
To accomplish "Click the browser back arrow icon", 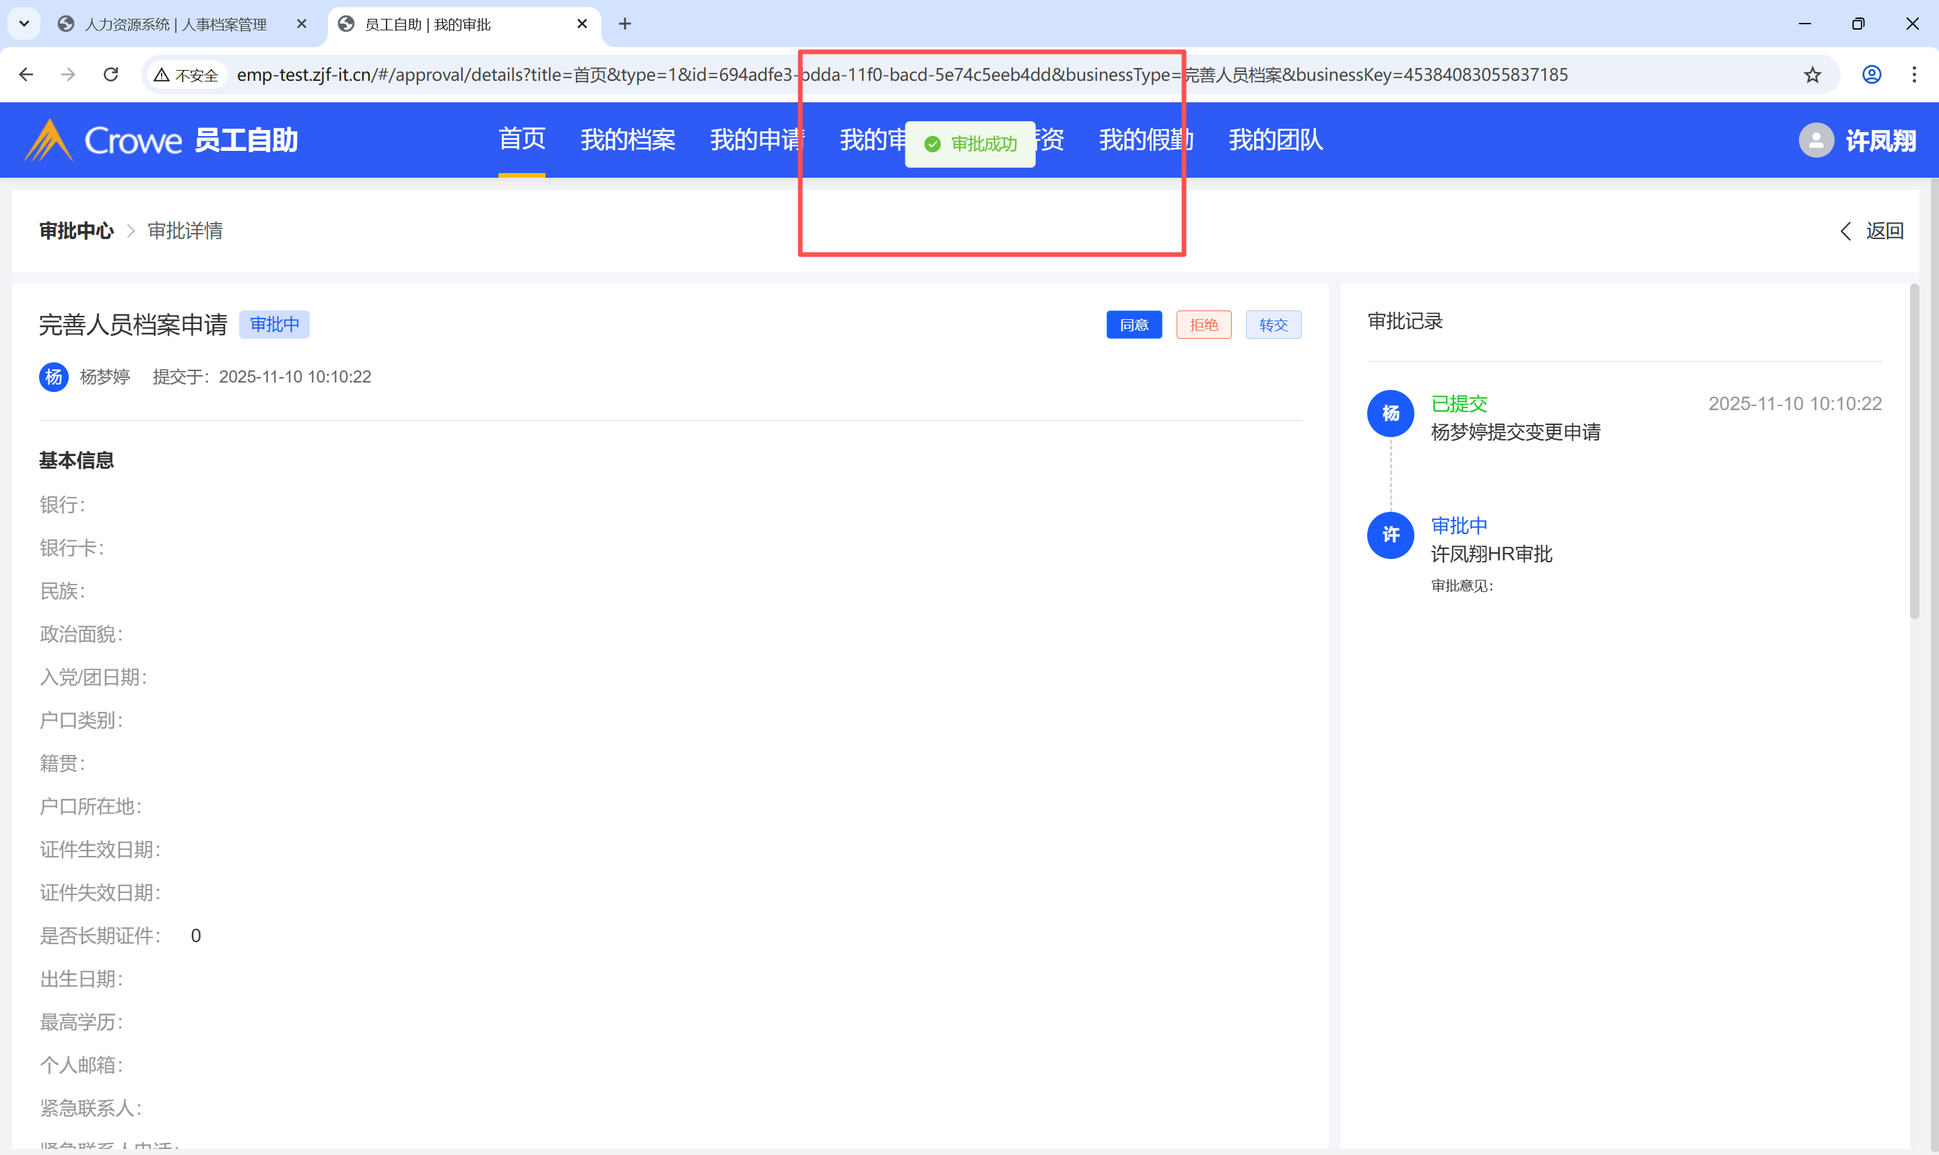I will 26,75.
